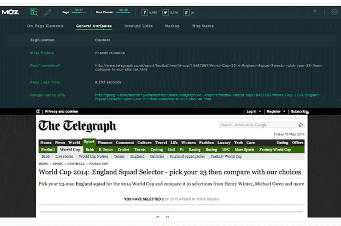The width and height of the screenshot is (341, 226).
Task: Click the Moz logo in the toolbar
Action: [10, 12]
